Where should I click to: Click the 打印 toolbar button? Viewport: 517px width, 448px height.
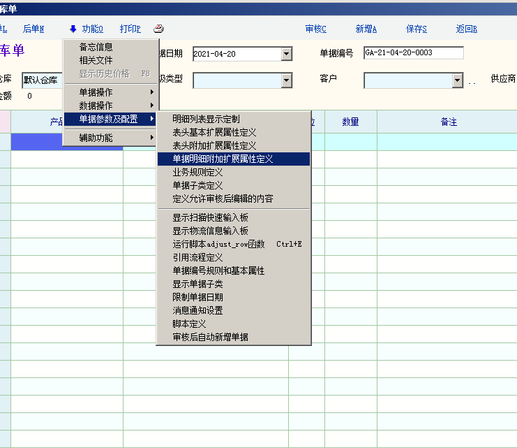click(x=130, y=29)
